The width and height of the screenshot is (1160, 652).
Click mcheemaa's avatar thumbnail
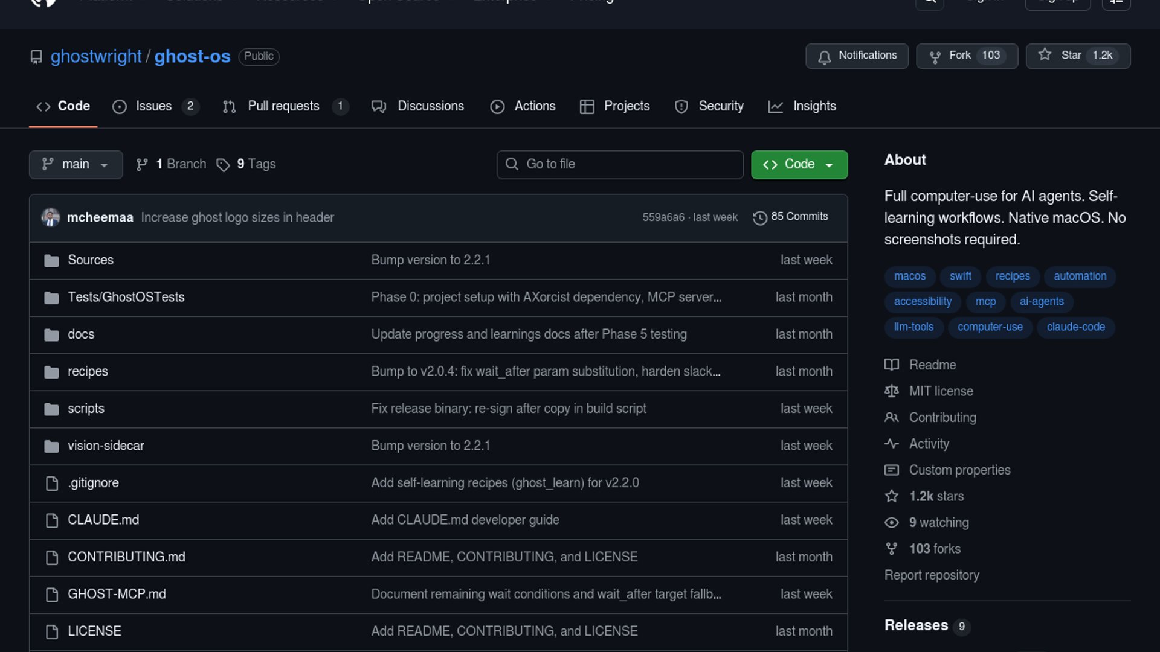coord(51,217)
